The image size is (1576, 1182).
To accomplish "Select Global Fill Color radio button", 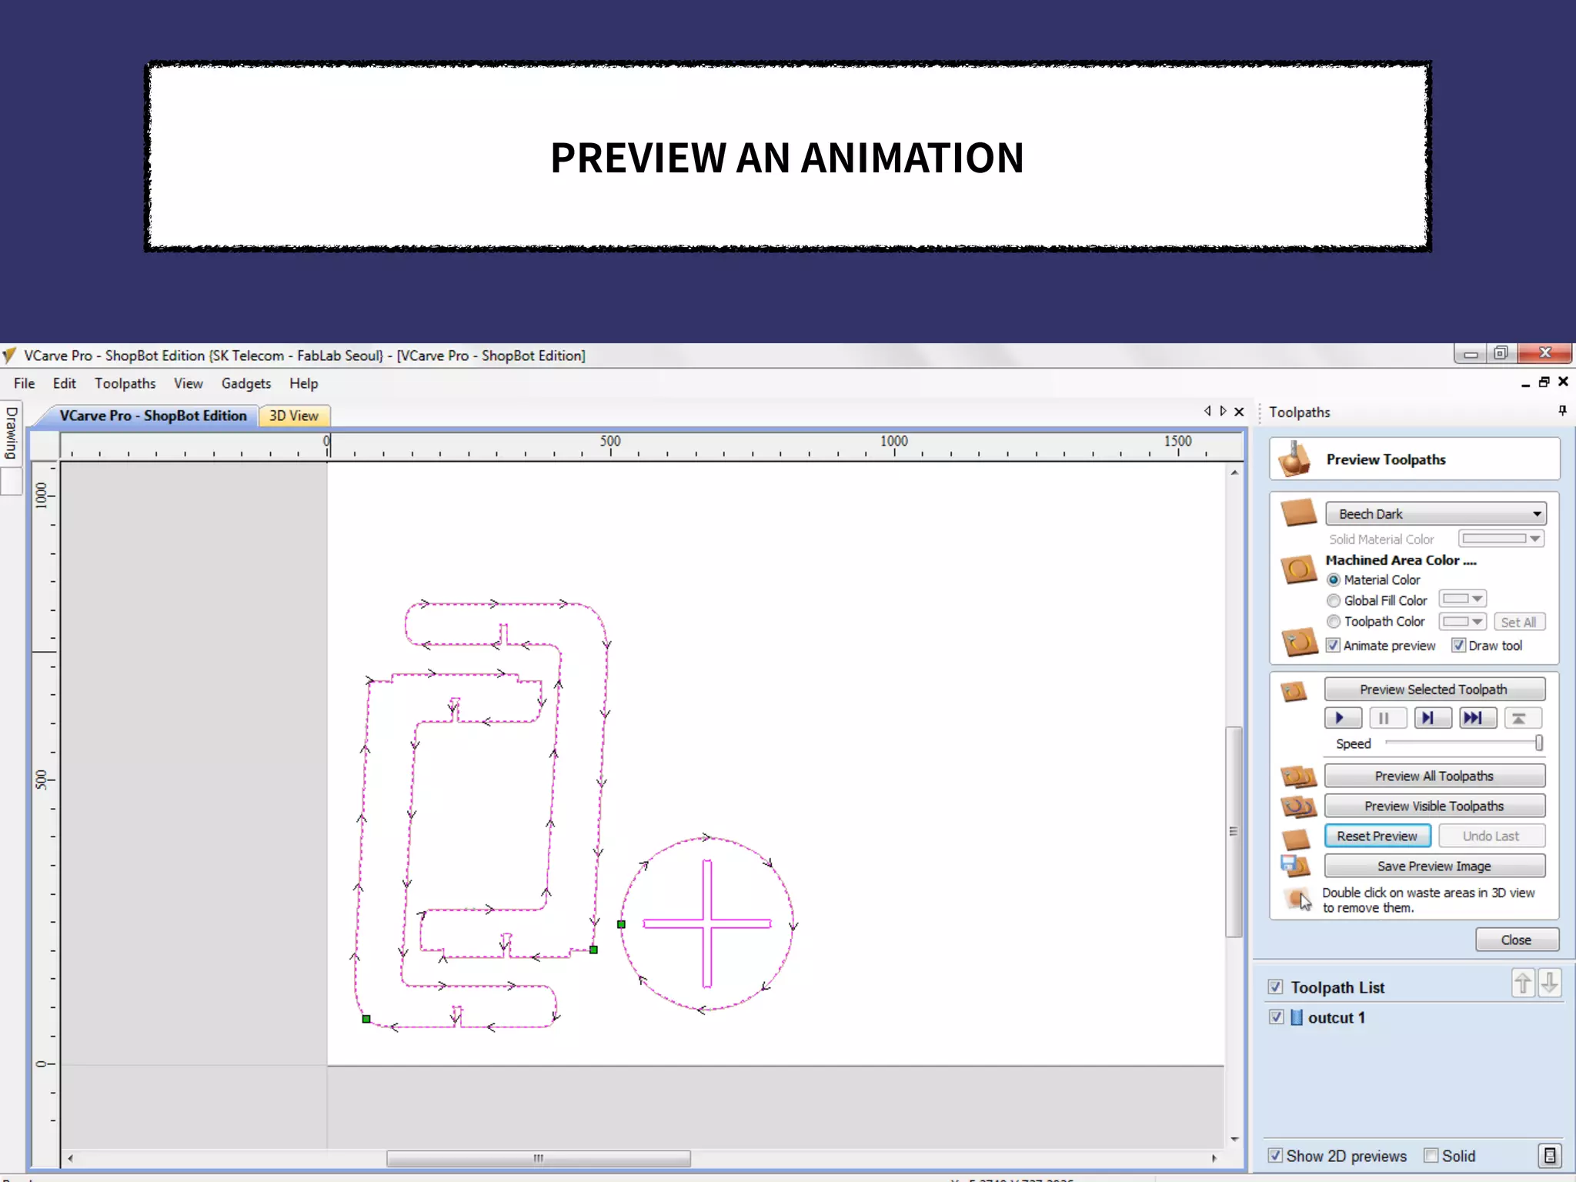I will point(1334,601).
